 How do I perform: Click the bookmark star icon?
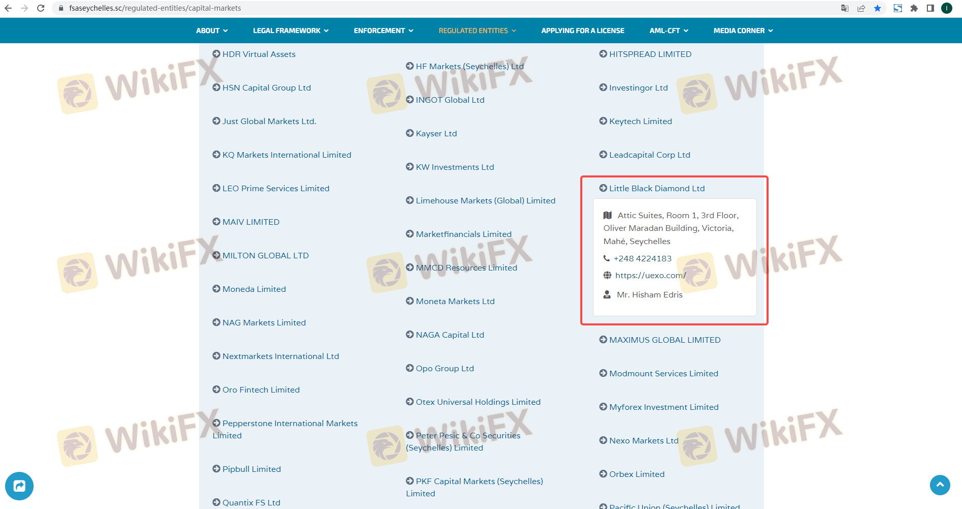tap(878, 8)
